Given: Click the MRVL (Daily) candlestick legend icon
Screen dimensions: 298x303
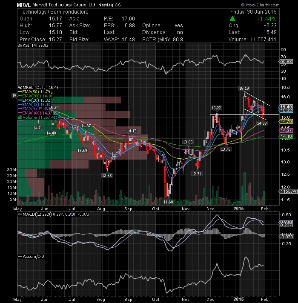Looking at the screenshot, I should pos(20,88).
